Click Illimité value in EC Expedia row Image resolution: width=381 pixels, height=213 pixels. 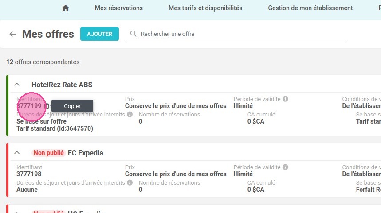pyautogui.click(x=243, y=174)
